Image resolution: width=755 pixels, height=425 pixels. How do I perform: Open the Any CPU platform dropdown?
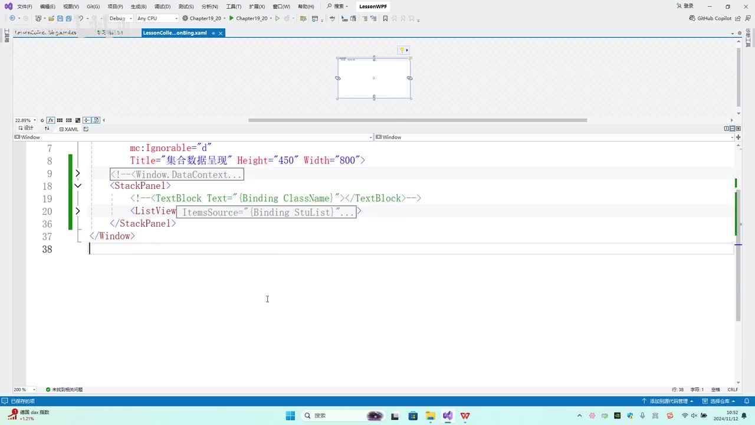coord(157,18)
